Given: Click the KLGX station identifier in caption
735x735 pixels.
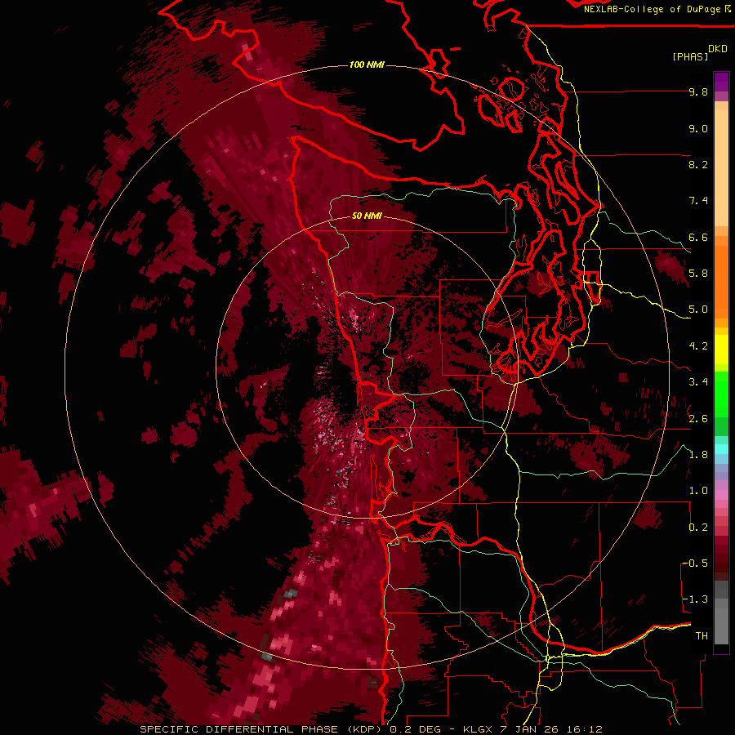Looking at the screenshot, I should [478, 729].
